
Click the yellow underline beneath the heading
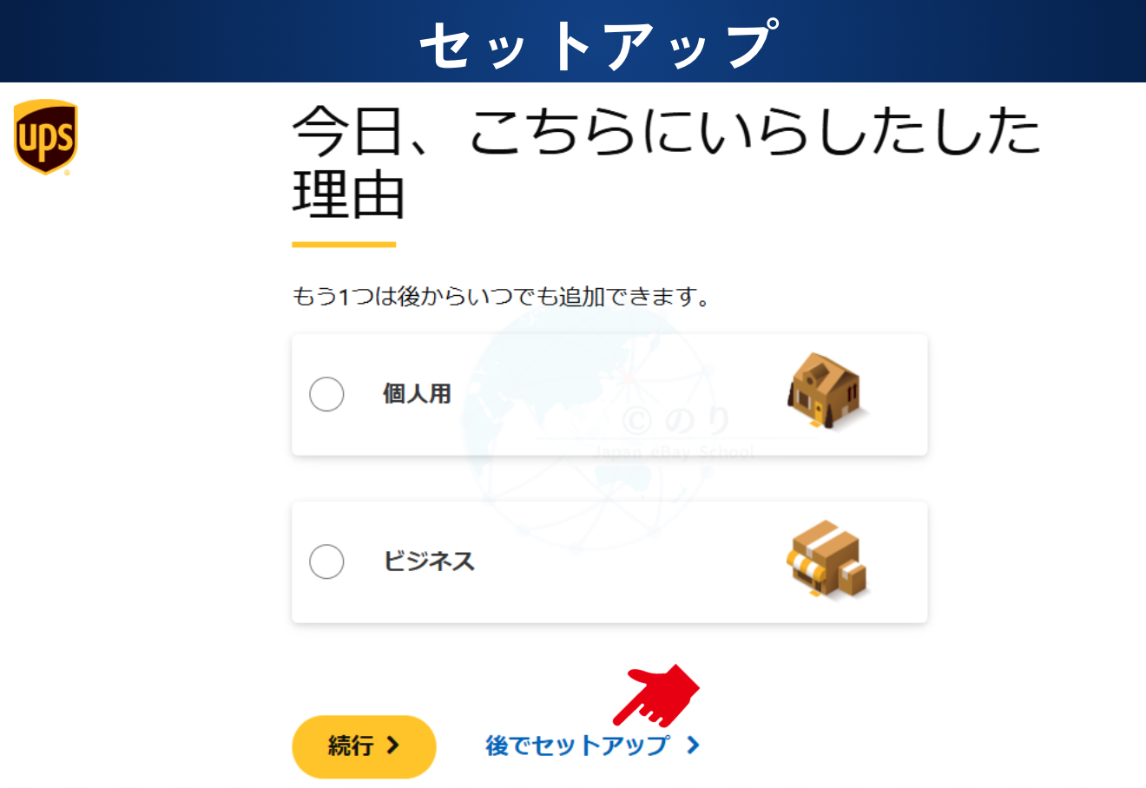coord(344,245)
